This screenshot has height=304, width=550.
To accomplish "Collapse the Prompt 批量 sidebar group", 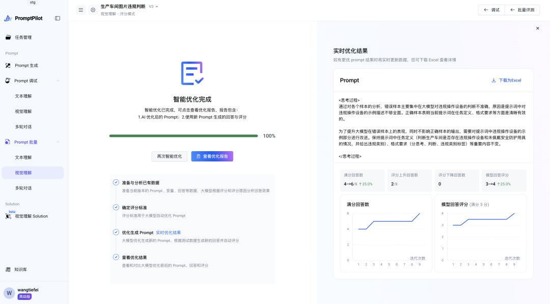I will click(x=58, y=142).
